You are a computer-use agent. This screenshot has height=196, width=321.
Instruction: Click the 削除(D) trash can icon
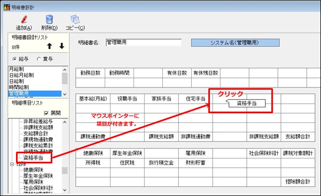tap(49, 19)
